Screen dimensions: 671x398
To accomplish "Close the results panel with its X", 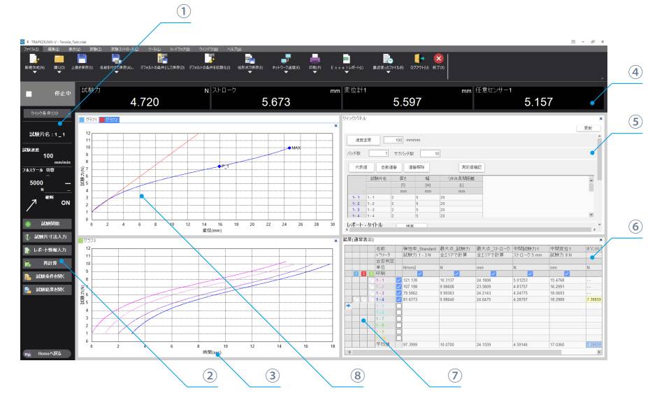I will [x=601, y=240].
